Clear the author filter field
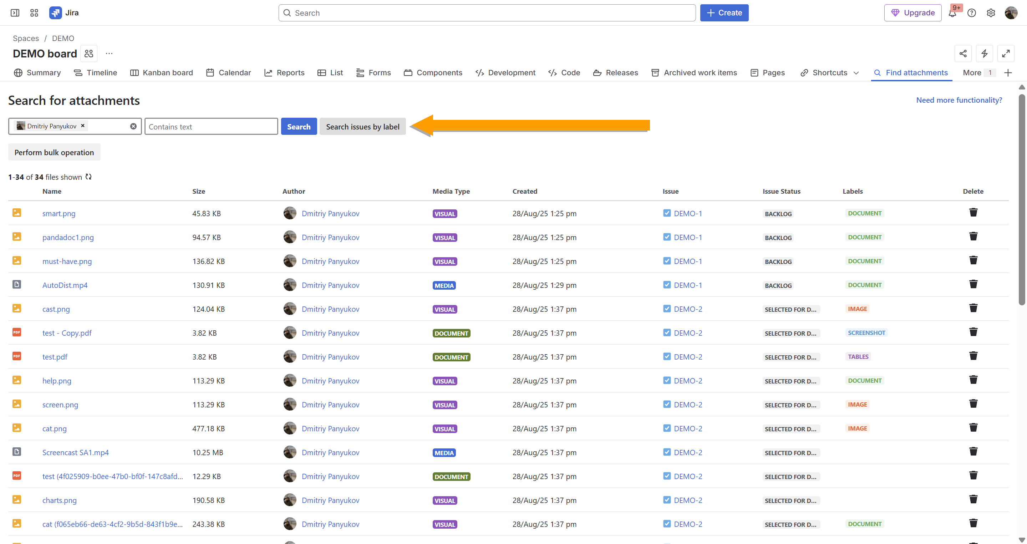This screenshot has height=544, width=1027. click(133, 126)
